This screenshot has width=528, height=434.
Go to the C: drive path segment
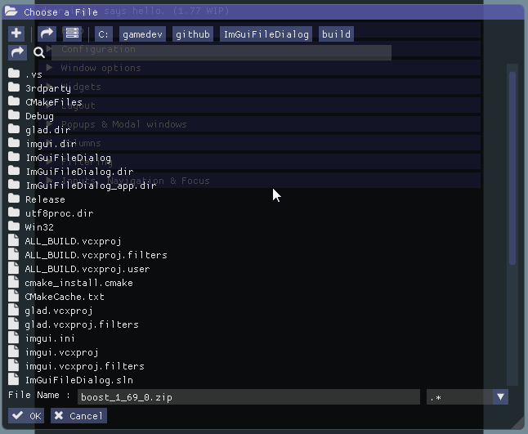pyautogui.click(x=103, y=34)
